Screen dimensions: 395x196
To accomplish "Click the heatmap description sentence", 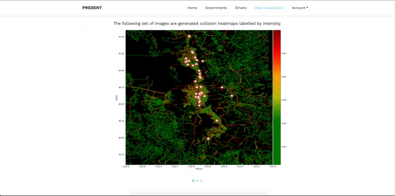I will tap(197, 24).
